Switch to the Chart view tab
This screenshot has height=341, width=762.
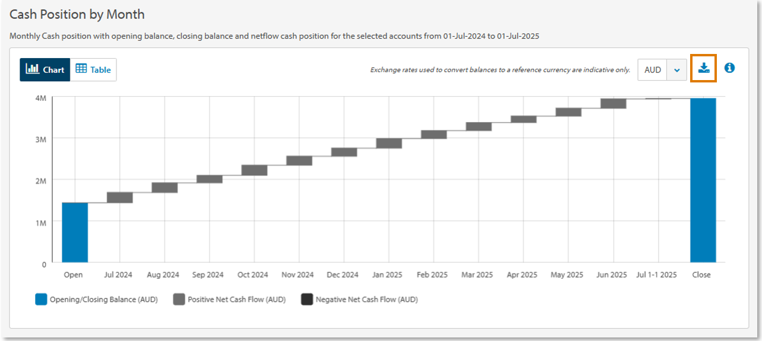pyautogui.click(x=45, y=69)
